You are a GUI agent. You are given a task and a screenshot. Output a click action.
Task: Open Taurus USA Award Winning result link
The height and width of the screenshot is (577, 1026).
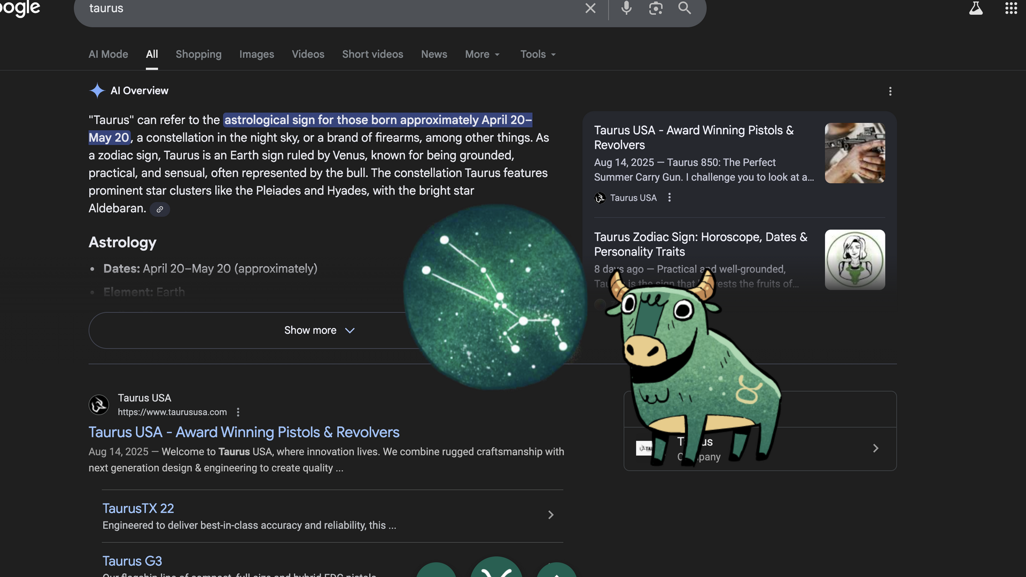coord(244,432)
